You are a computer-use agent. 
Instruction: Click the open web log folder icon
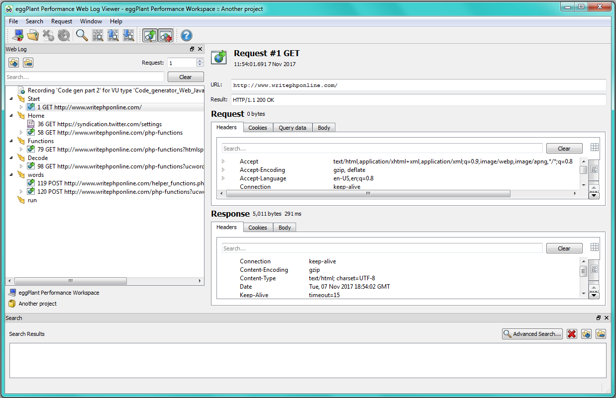(x=33, y=35)
